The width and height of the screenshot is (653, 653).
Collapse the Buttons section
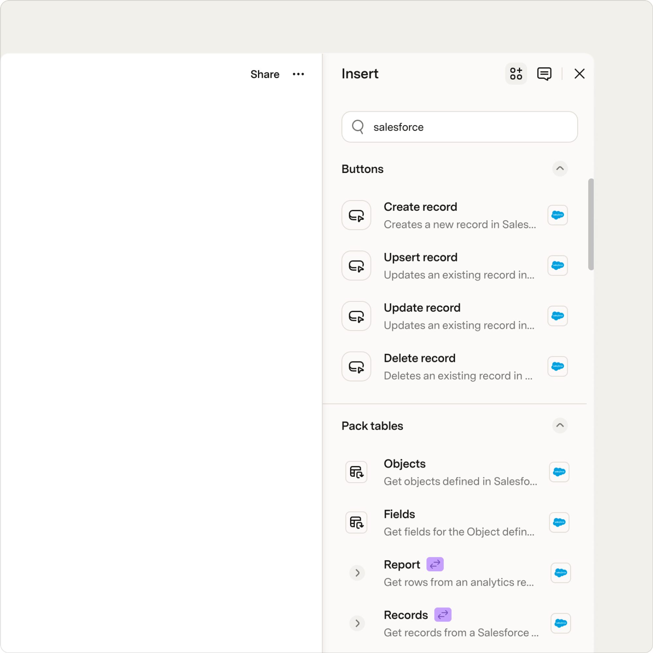pyautogui.click(x=560, y=168)
